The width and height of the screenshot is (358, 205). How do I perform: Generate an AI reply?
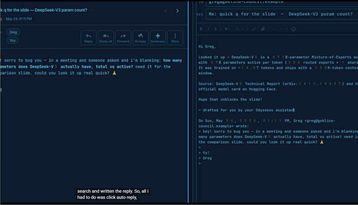pos(141,38)
